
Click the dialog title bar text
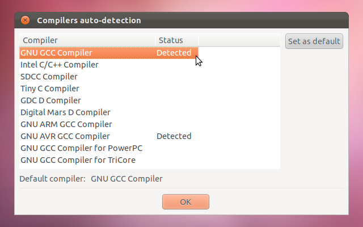[89, 20]
